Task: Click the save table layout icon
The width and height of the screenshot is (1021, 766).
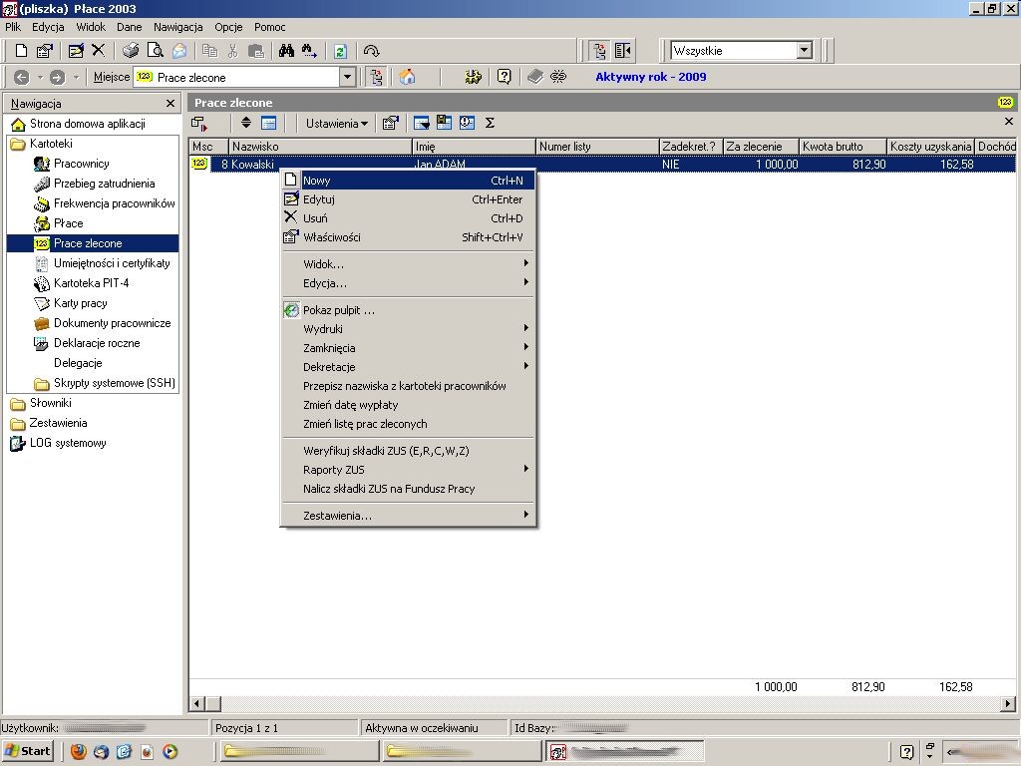Action: (444, 123)
